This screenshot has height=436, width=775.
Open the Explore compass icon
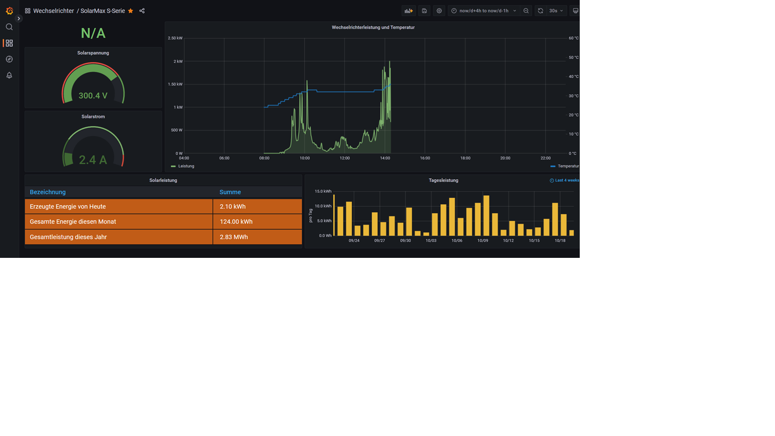coord(9,59)
